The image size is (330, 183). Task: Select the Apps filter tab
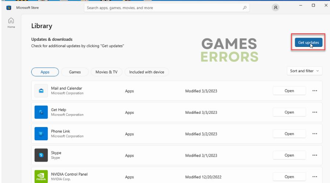pos(45,72)
